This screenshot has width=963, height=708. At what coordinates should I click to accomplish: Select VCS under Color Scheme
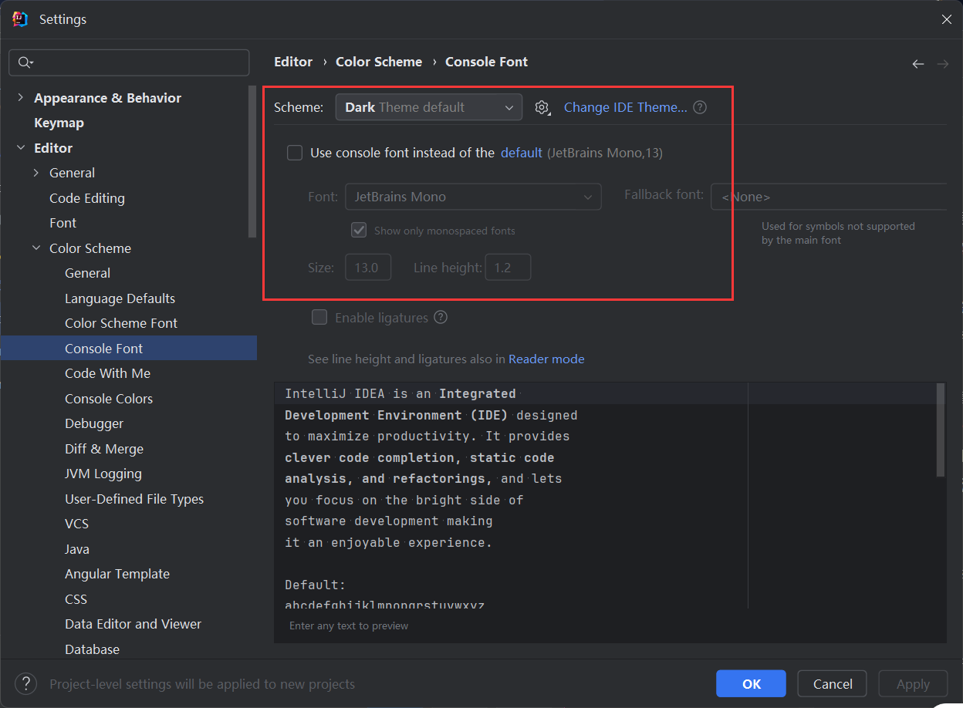(76, 524)
